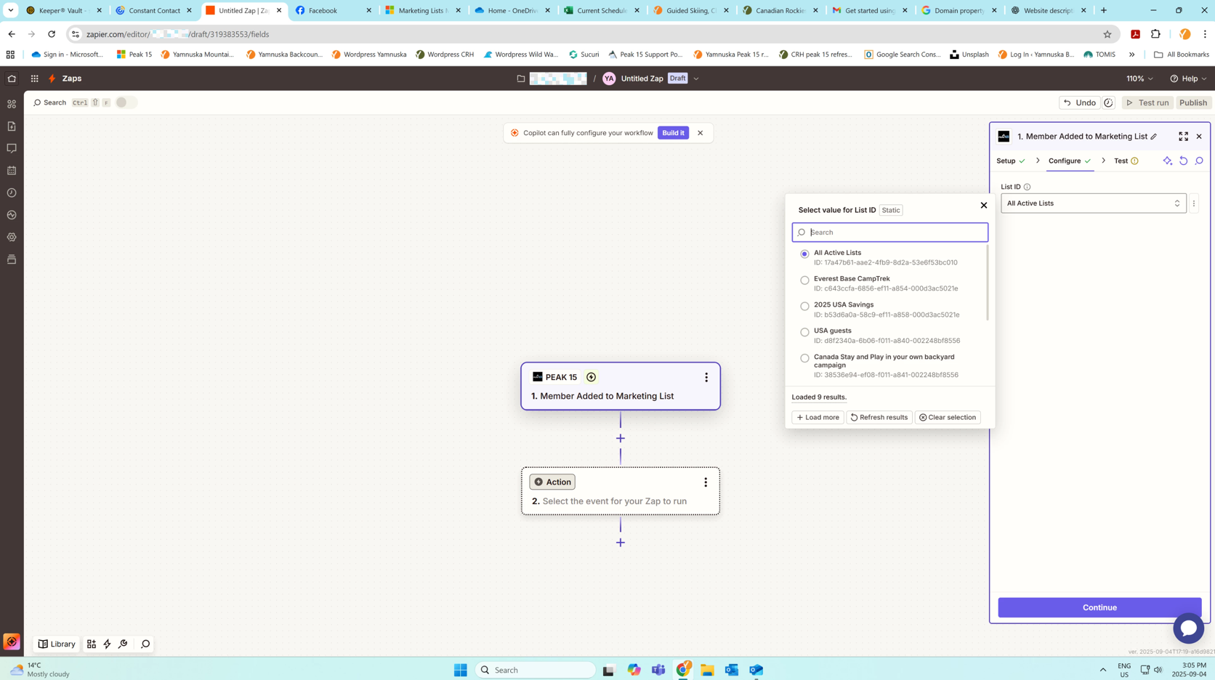1215x680 pixels.
Task: Open the Help dropdown menu
Action: click(1188, 78)
